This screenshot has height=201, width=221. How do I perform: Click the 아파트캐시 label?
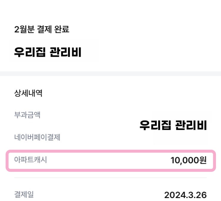click(31, 160)
